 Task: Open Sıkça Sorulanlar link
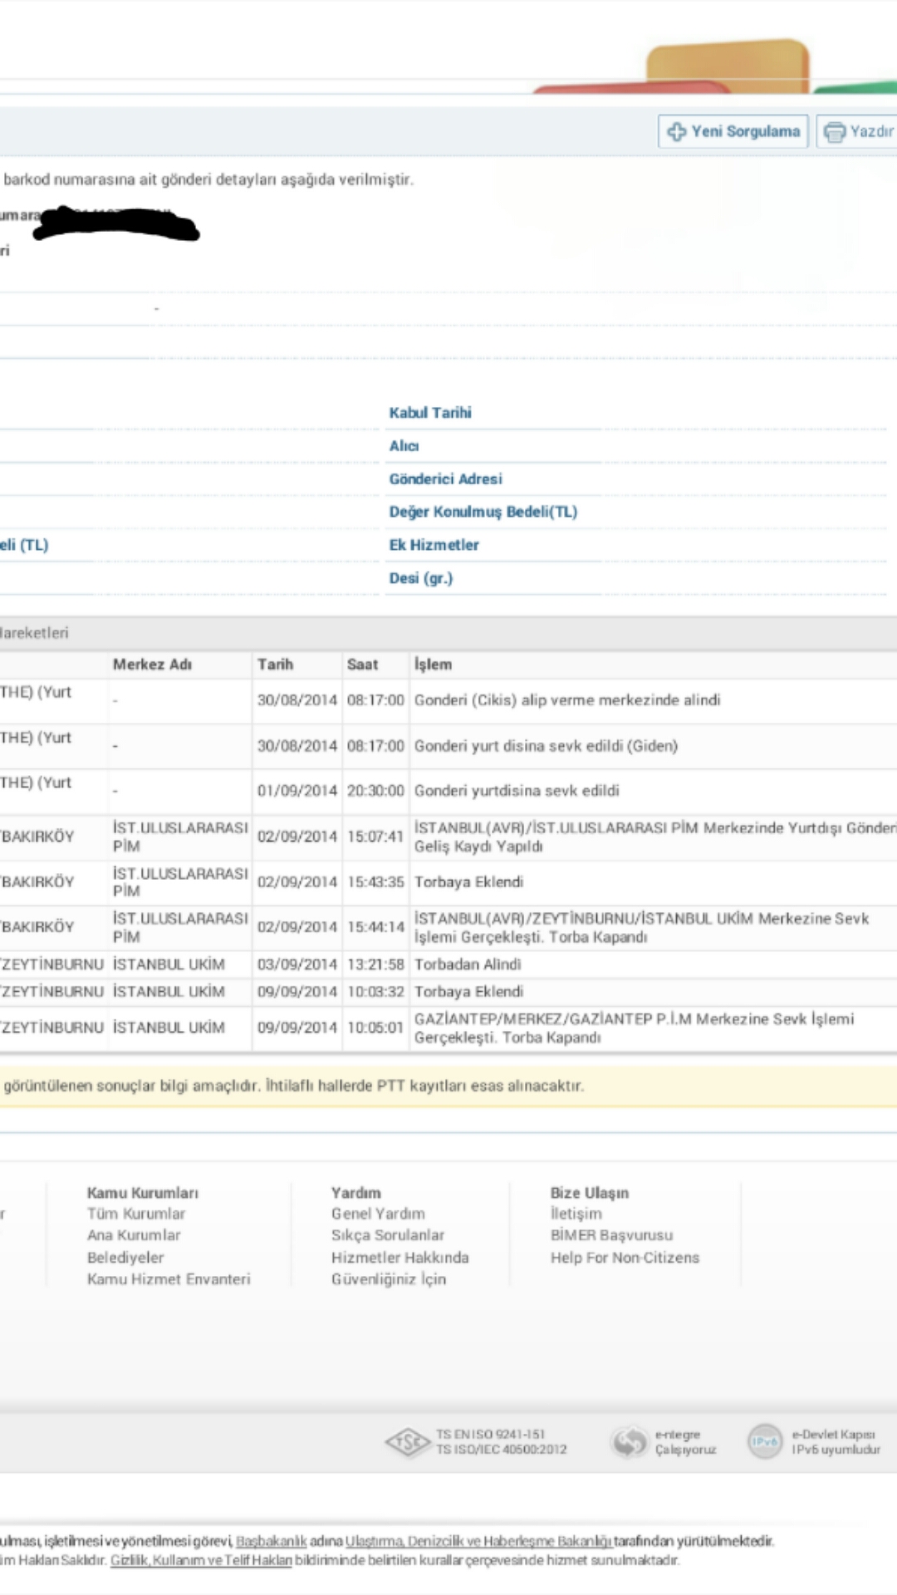point(388,1235)
